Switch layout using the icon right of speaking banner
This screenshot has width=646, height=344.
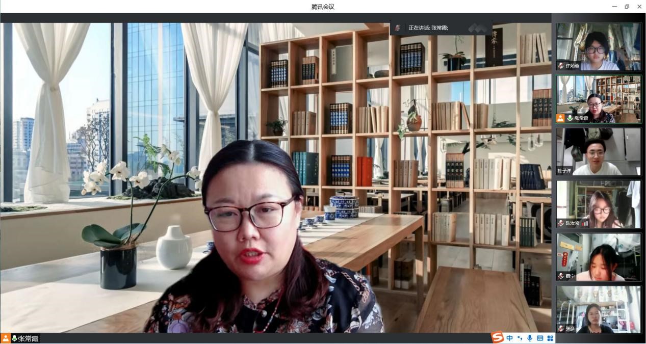[x=478, y=28]
